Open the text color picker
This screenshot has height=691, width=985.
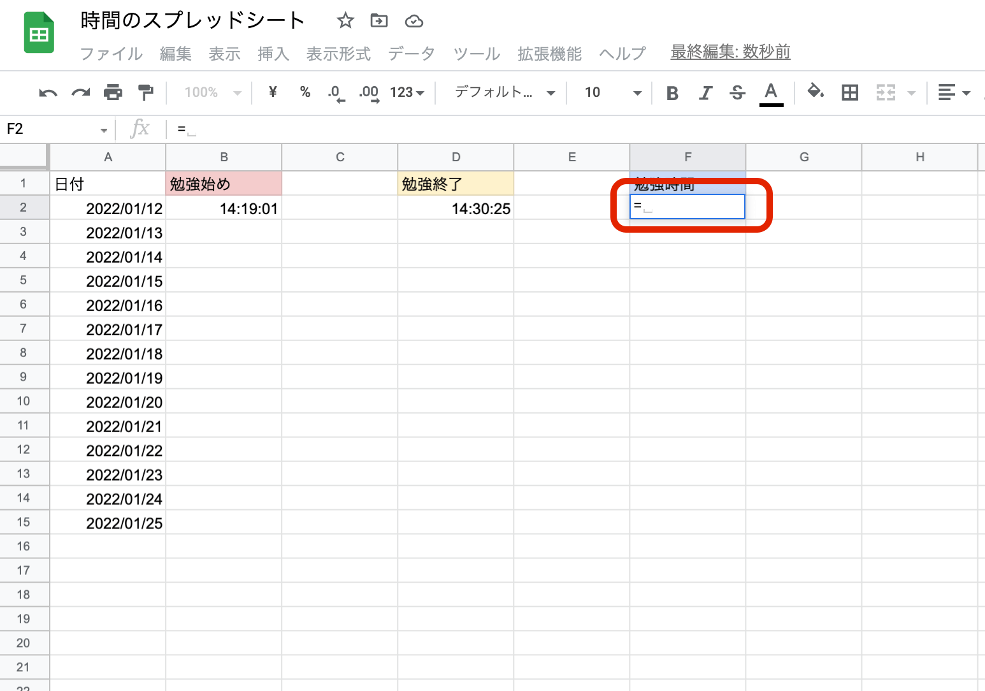point(771,94)
